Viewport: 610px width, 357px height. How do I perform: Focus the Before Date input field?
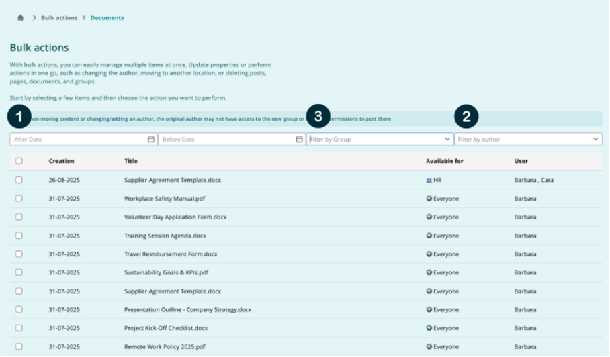point(232,139)
